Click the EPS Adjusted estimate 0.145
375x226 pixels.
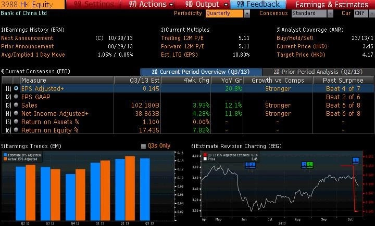[151, 88]
